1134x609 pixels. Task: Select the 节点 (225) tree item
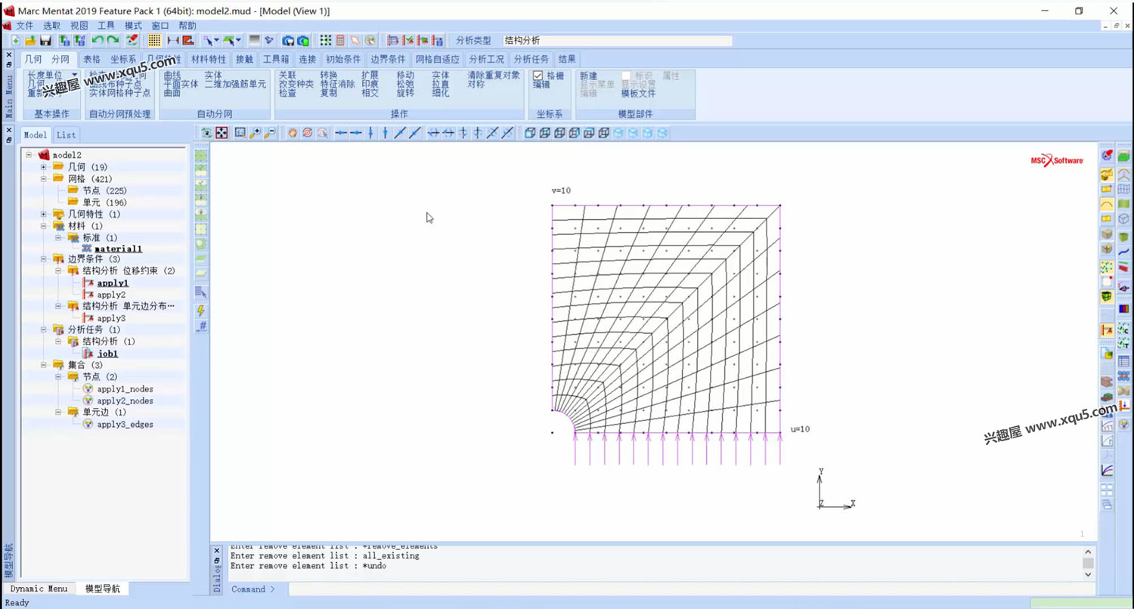pos(104,190)
